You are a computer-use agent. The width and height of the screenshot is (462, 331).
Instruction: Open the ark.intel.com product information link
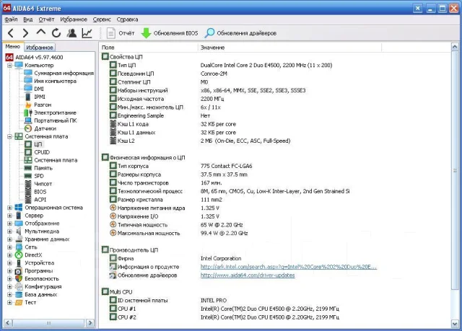tap(289, 267)
